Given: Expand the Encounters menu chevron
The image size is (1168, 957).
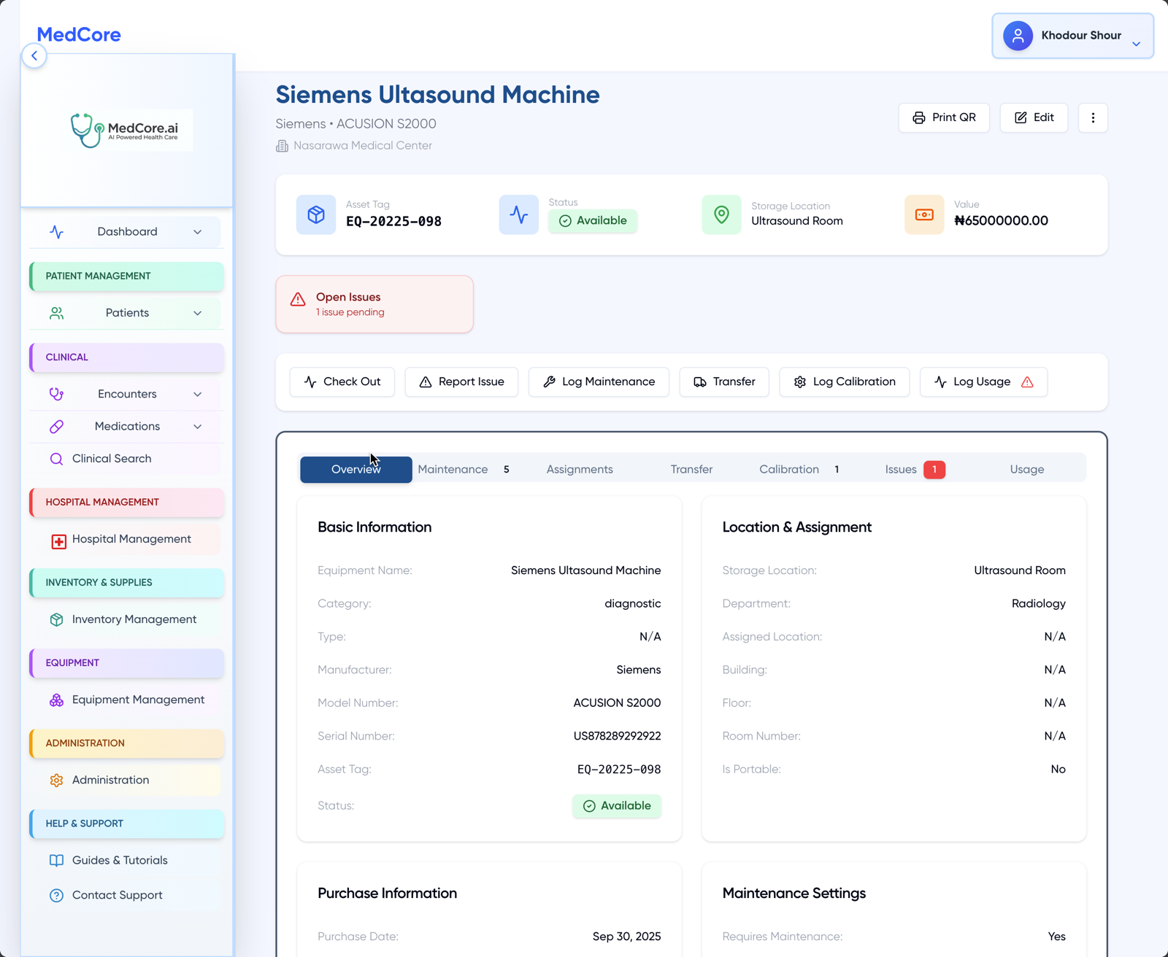Looking at the screenshot, I should coord(197,395).
